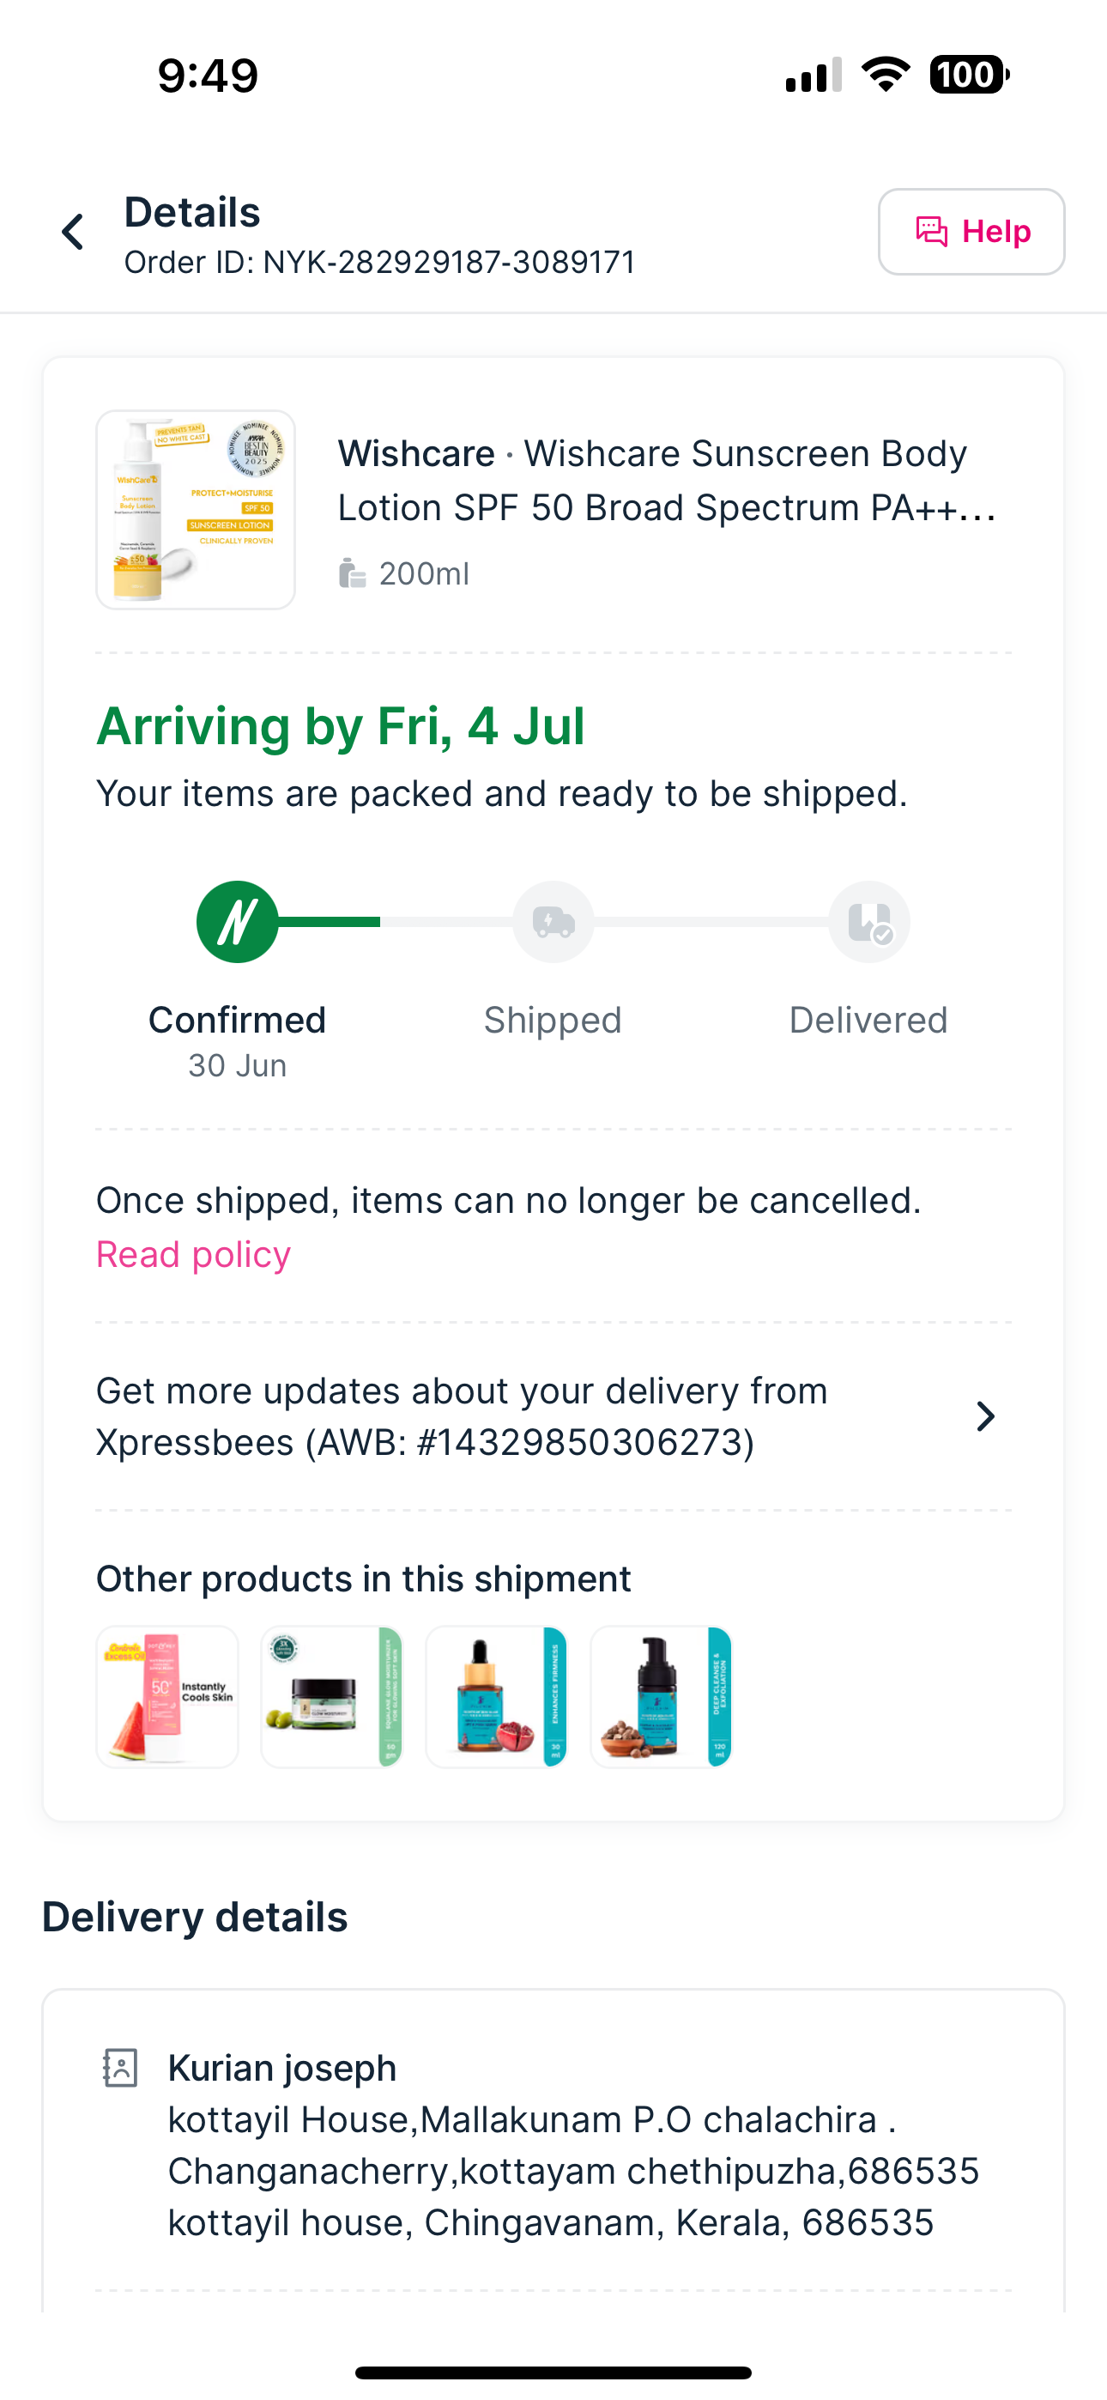Tap the battery indicator icon

click(969, 75)
